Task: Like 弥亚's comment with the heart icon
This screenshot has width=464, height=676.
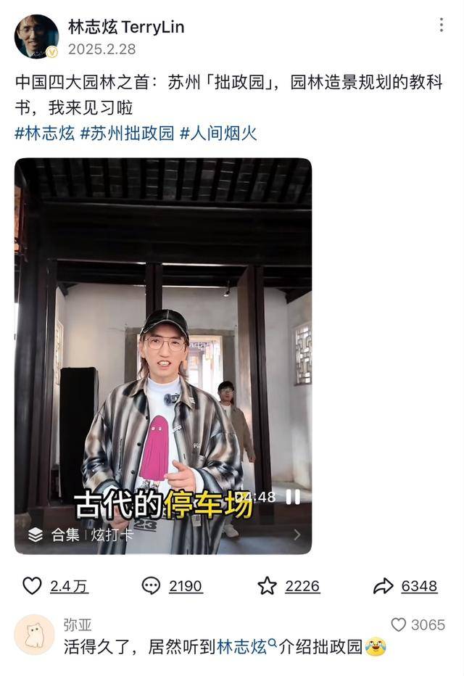Action: (x=399, y=625)
